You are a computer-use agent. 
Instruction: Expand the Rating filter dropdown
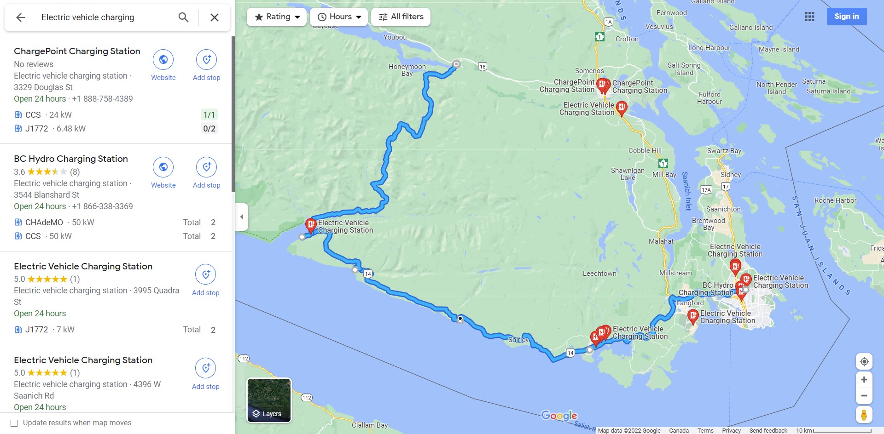click(277, 17)
